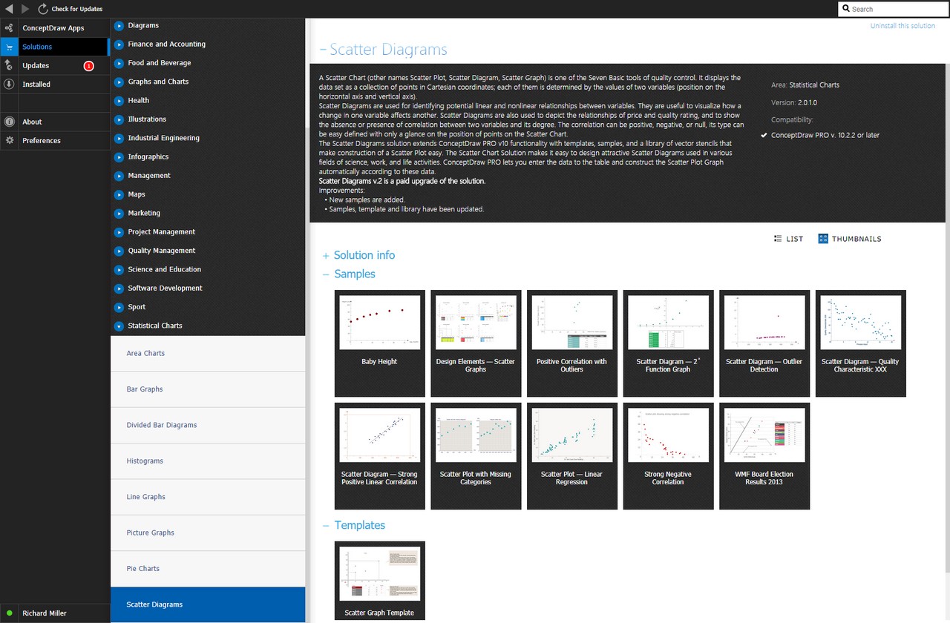Expand the Graphs and Charts category
The height and width of the screenshot is (623, 950).
point(119,82)
